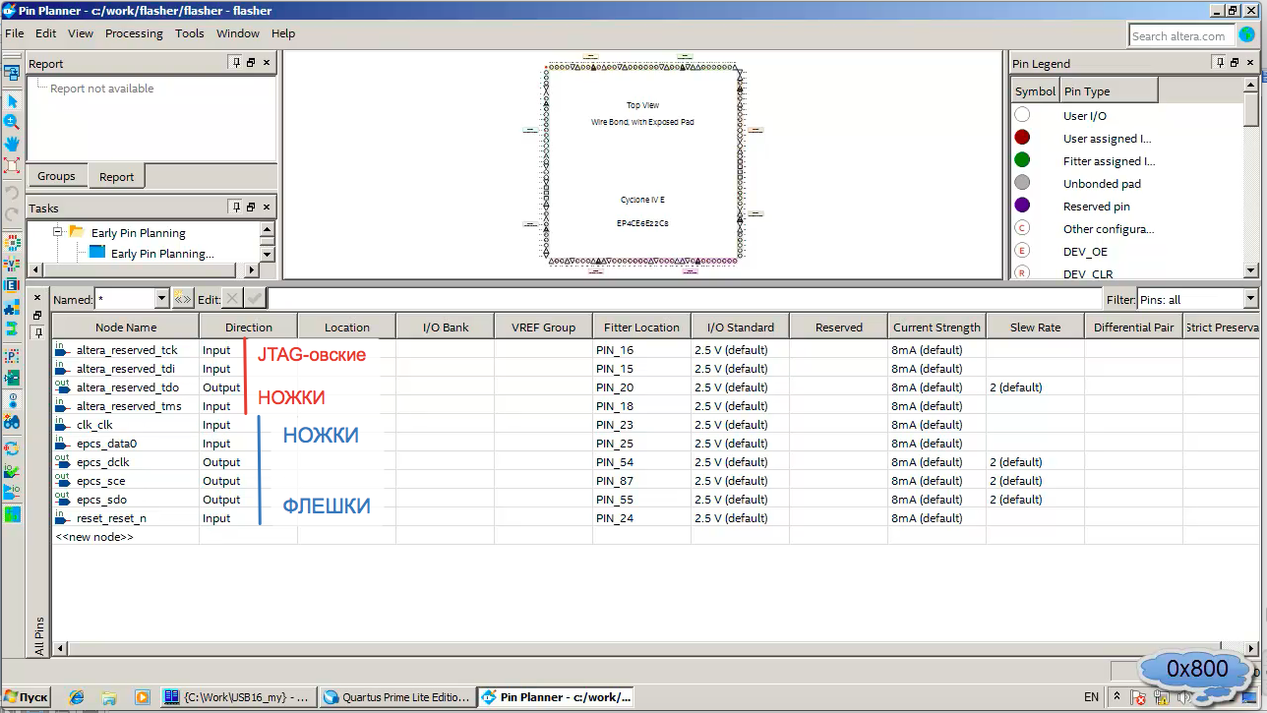The height and width of the screenshot is (713, 1267).
Task: Click the I/O Standard column header
Action: point(740,327)
